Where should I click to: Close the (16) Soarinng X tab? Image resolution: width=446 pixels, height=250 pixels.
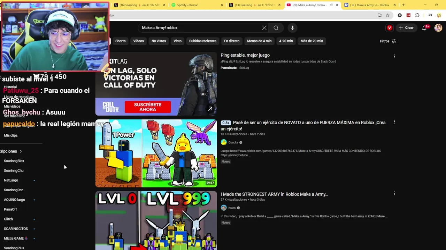(x=164, y=5)
